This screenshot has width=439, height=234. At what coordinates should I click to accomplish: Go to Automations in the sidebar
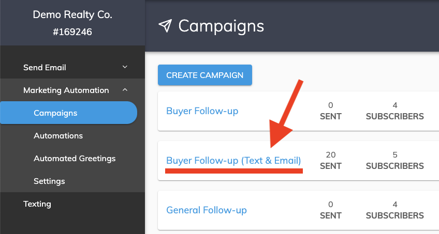coord(58,136)
